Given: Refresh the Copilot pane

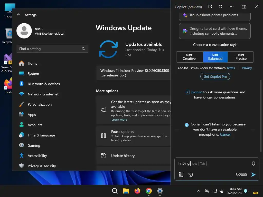Looking at the screenshot, I should tap(220, 7).
